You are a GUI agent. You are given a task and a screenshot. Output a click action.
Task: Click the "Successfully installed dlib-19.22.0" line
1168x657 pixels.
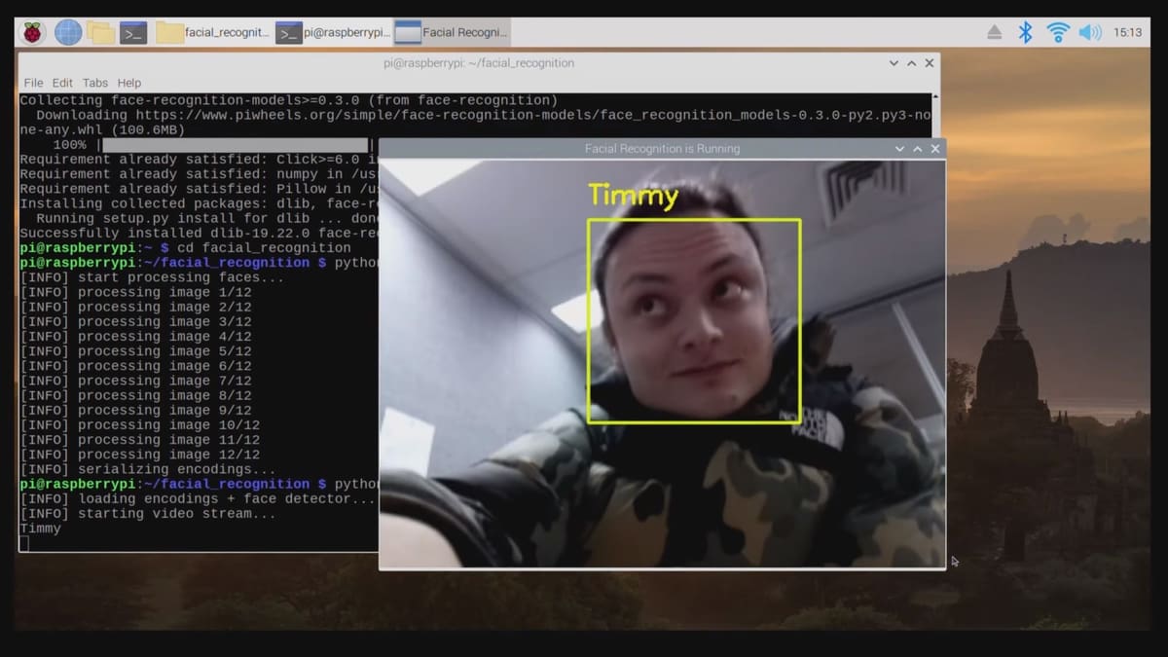[199, 234]
